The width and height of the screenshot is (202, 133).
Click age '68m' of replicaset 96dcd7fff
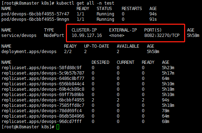click(165, 122)
